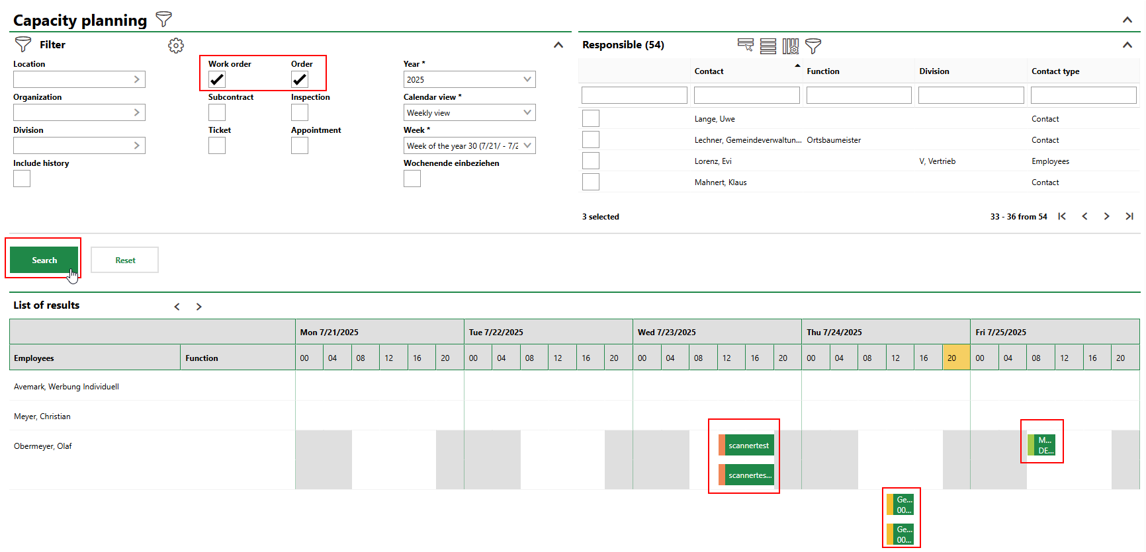Collapse the Responsible panel

point(1127,45)
